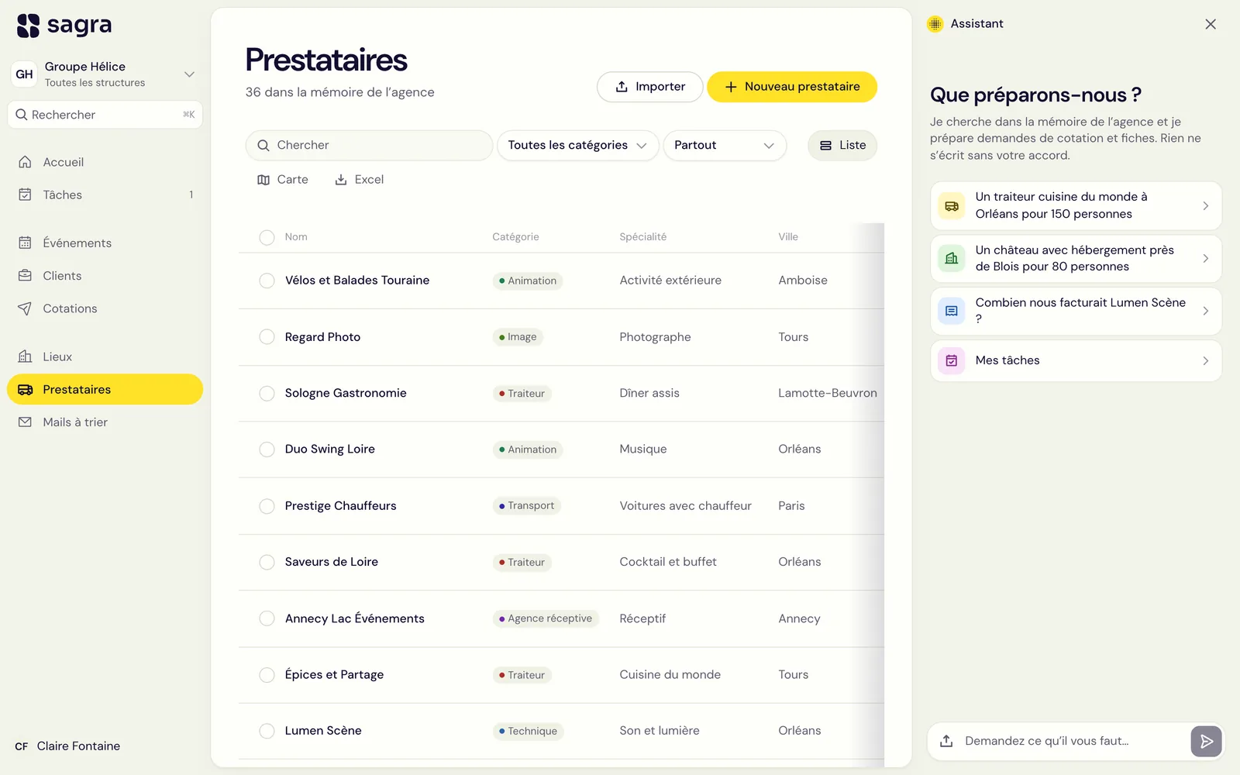This screenshot has height=775, width=1240.
Task: Toggle the select-all checkbox in header
Action: (x=267, y=237)
